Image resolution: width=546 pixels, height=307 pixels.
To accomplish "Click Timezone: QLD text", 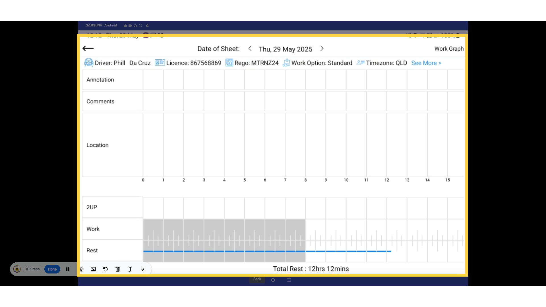I will tap(386, 63).
